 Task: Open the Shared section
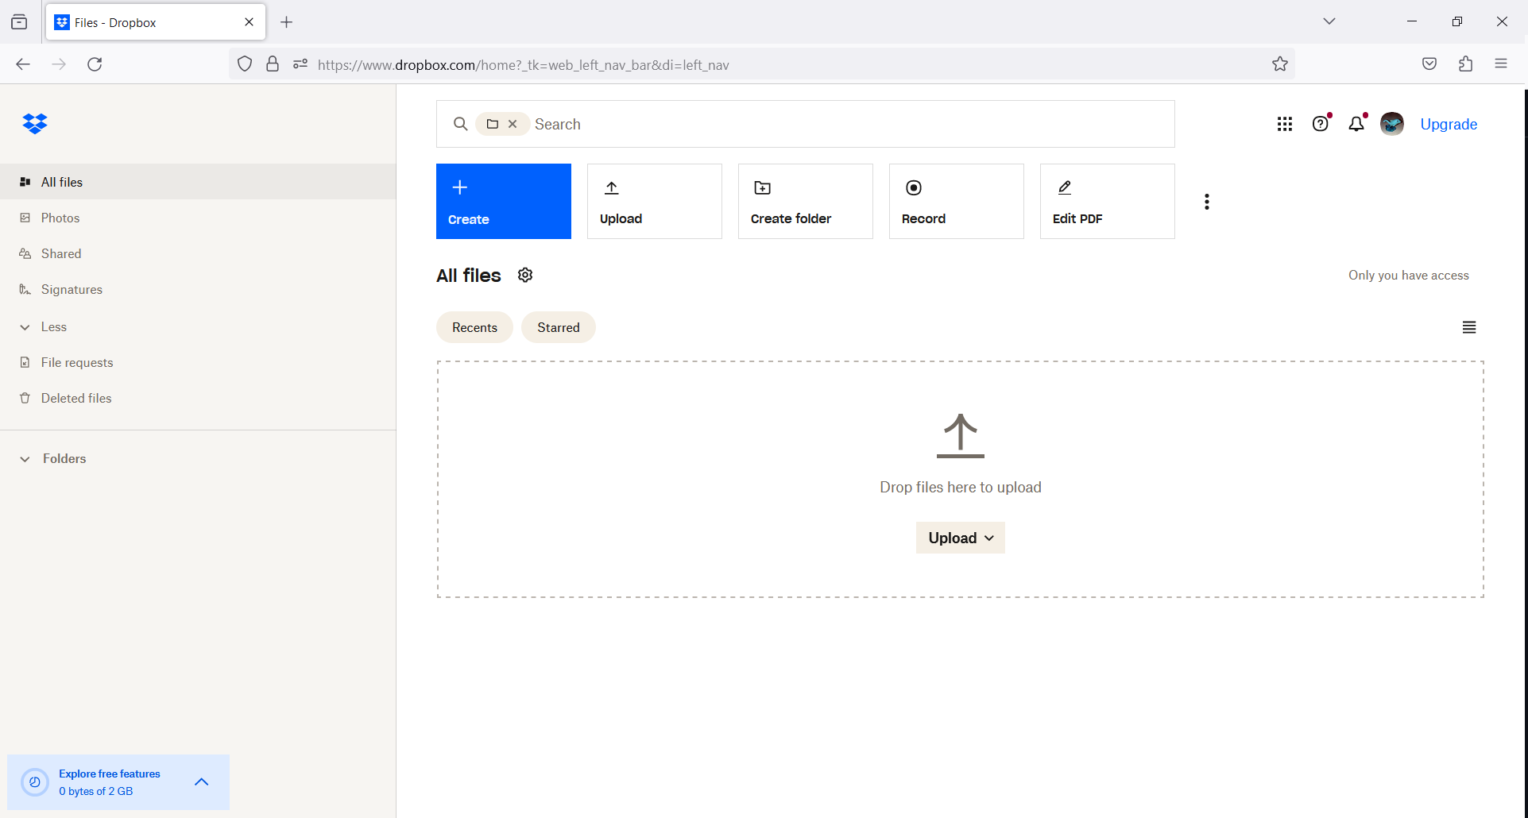pos(61,253)
